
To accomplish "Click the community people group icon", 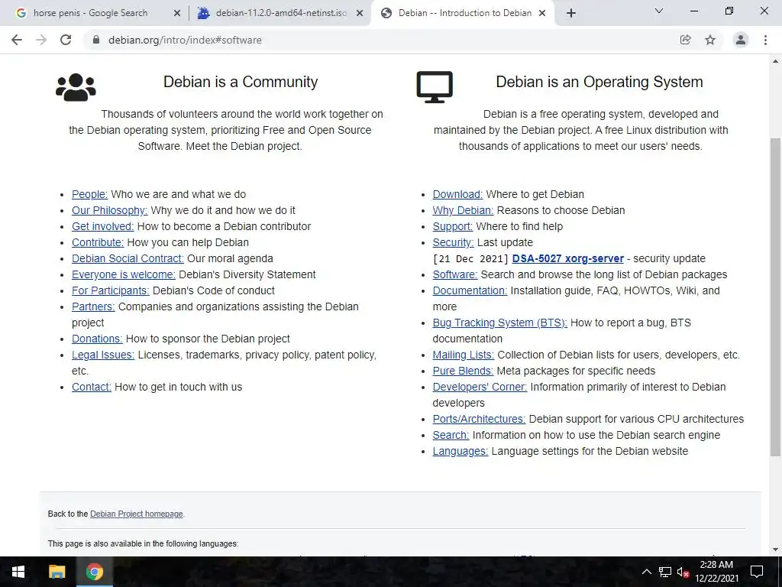I will point(76,87).
